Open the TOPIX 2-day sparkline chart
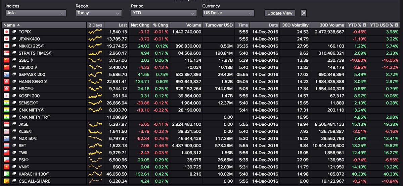 click(95, 32)
